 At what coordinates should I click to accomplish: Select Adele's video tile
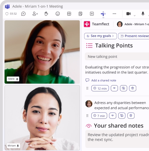coord(42,52)
